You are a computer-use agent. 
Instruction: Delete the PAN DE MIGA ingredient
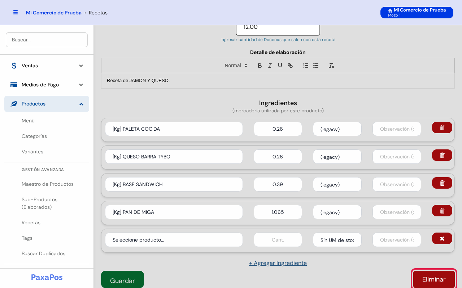[x=442, y=211]
